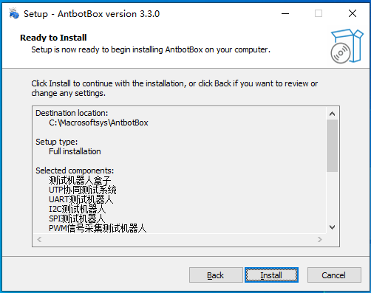Image resolution: width=371 pixels, height=293 pixels.
Task: Click the 'UTP协同测试系统' component line
Action: tap(83, 190)
